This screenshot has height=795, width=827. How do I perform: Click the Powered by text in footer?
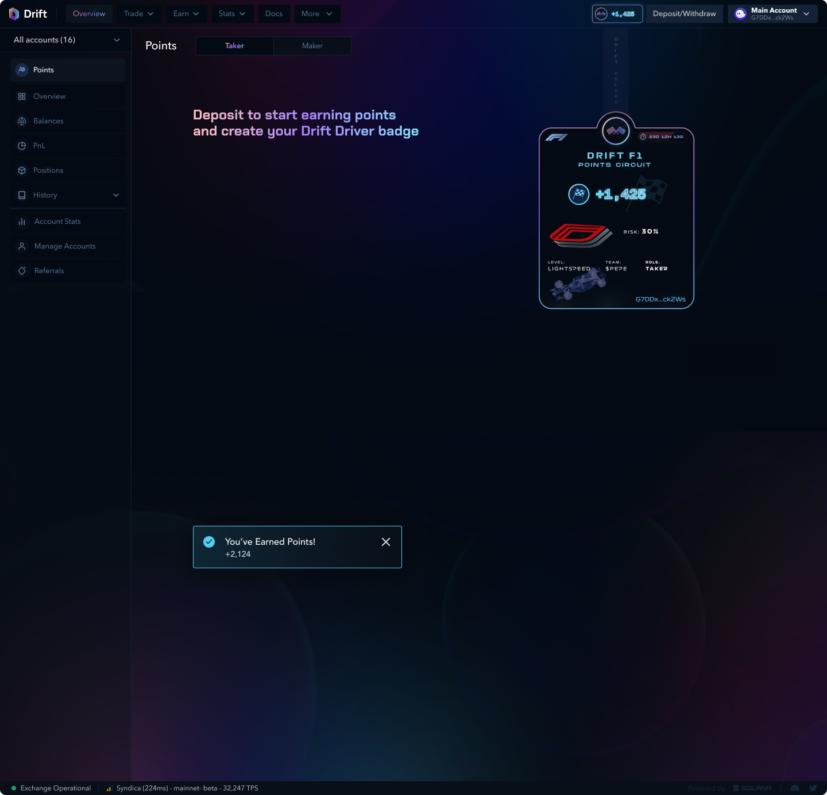click(706, 788)
